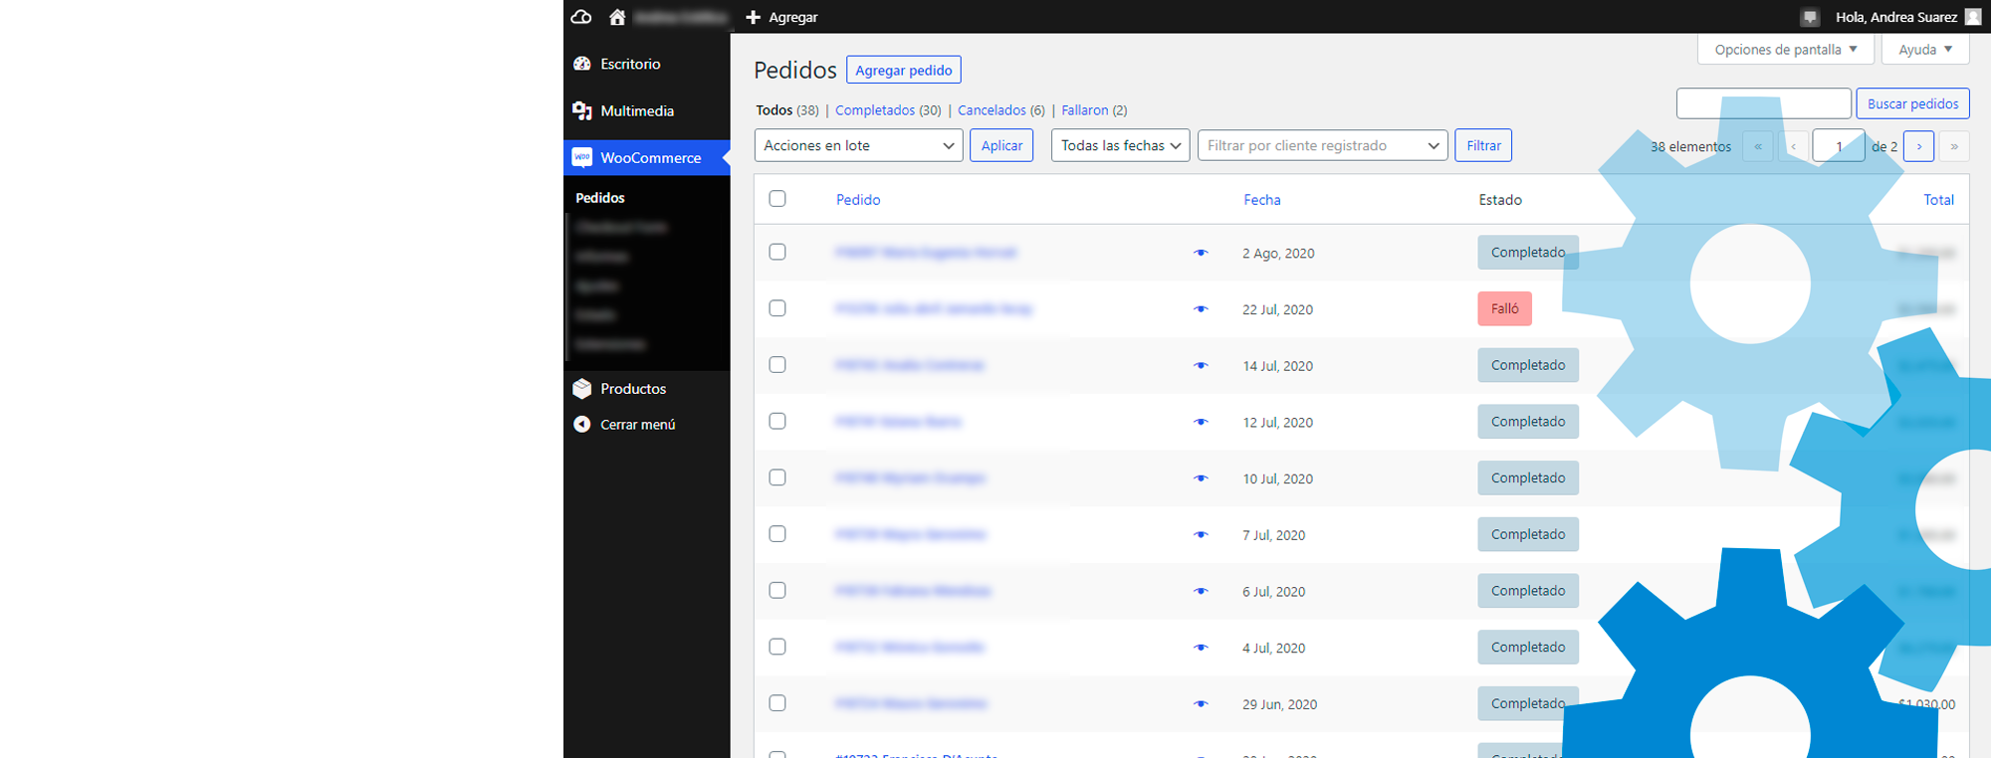Image resolution: width=1991 pixels, height=758 pixels.
Task: Click the Multimedia icon in the sidebar
Action: point(582,110)
